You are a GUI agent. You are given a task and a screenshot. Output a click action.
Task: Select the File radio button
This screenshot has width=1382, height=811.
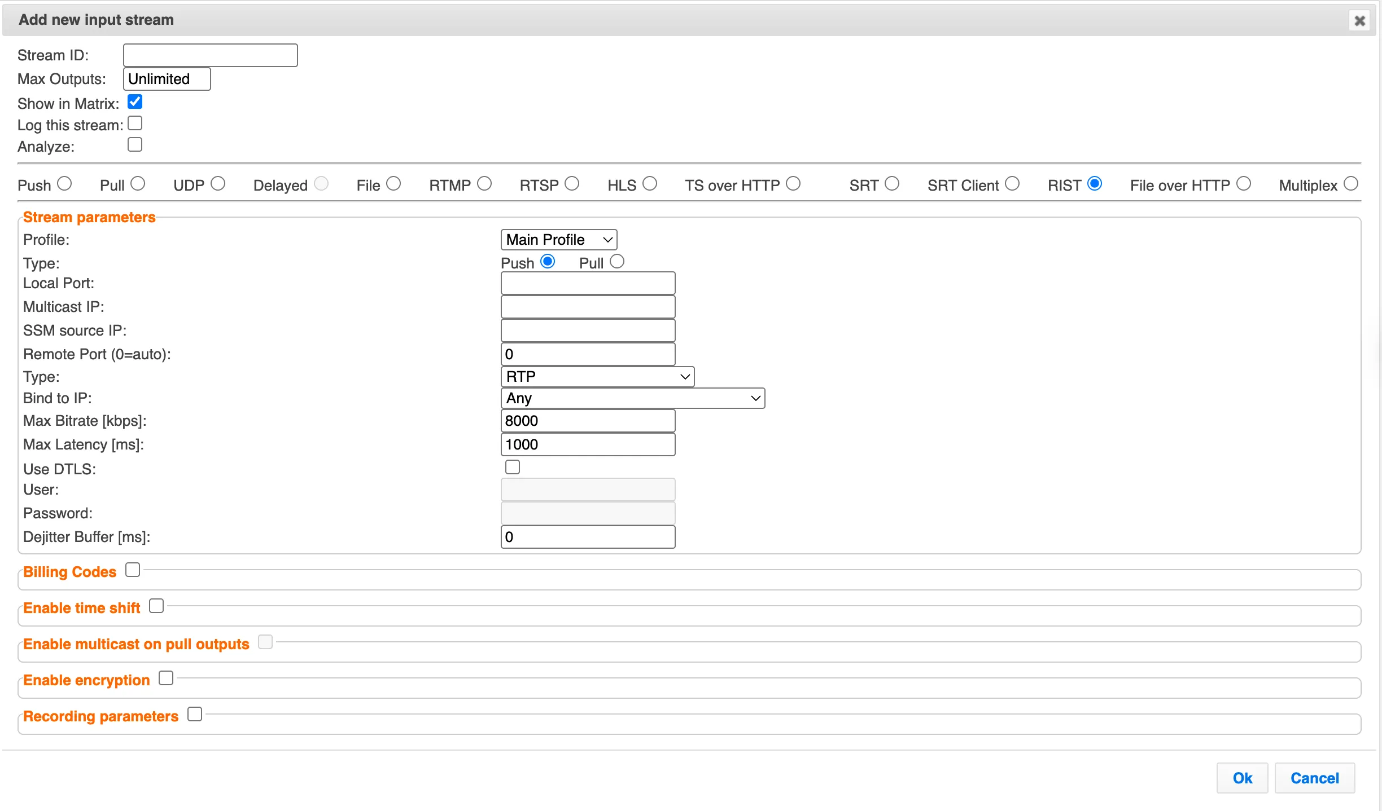click(393, 183)
